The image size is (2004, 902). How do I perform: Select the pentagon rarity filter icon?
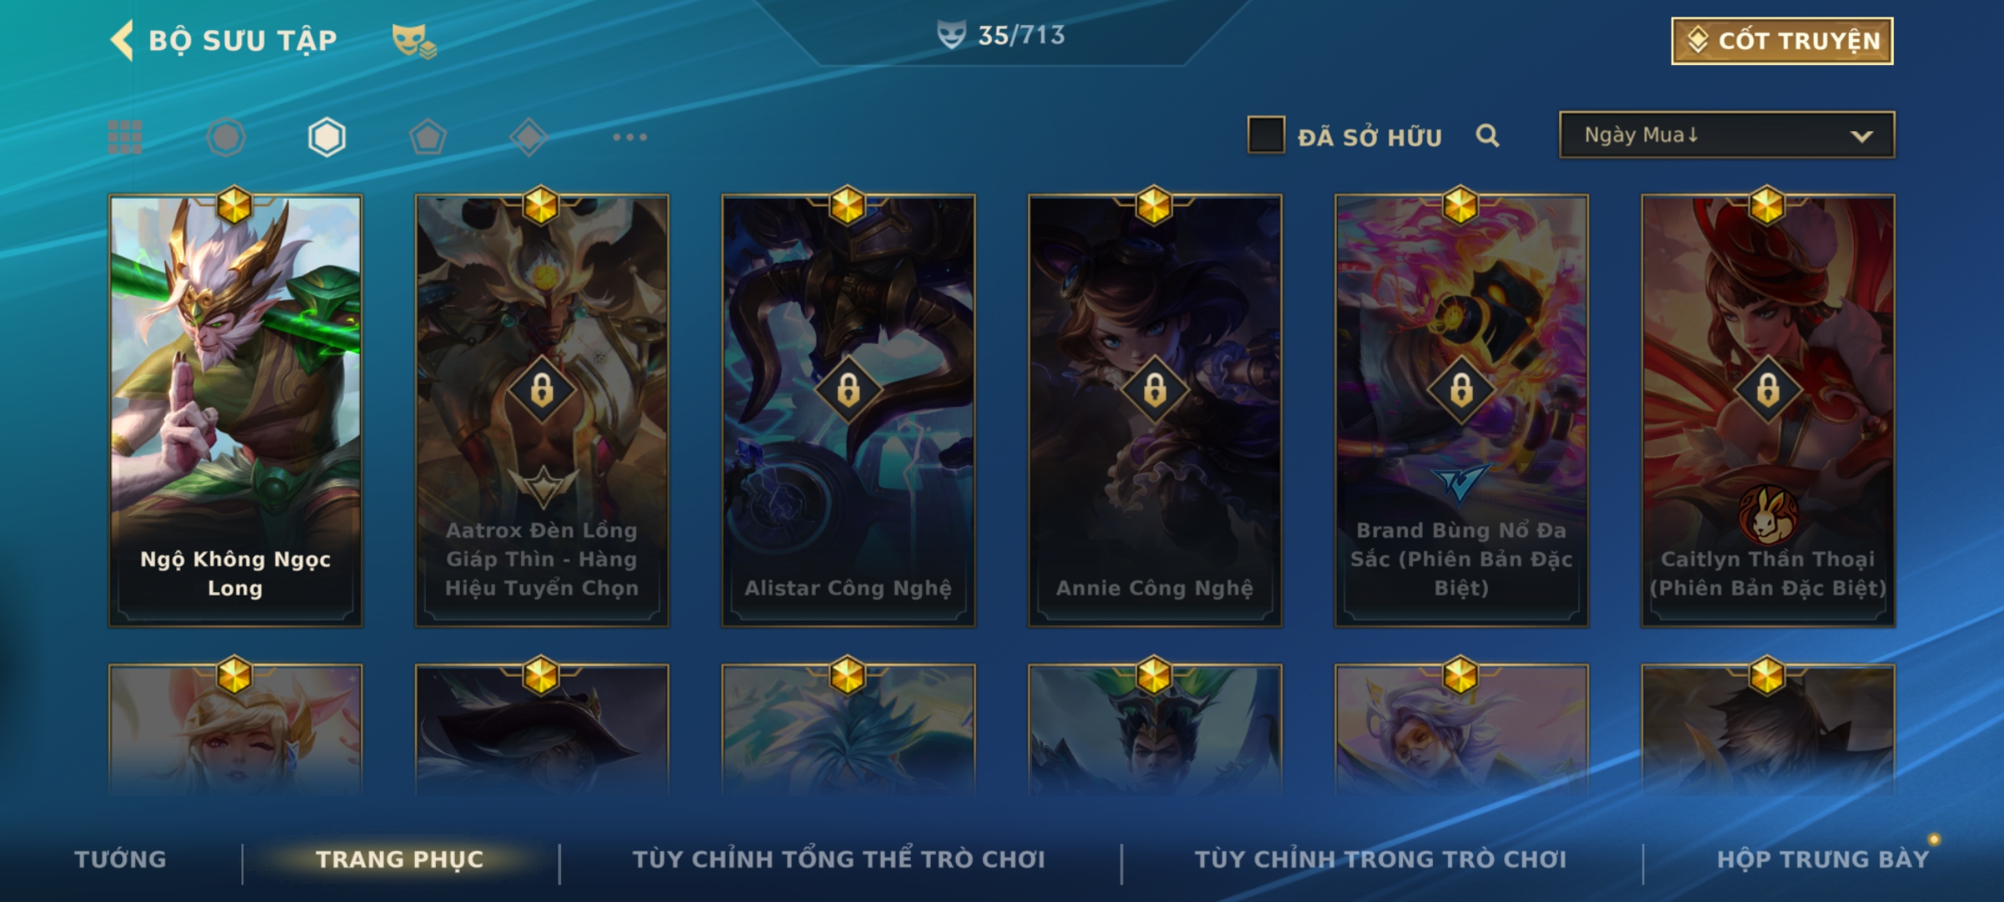(428, 137)
